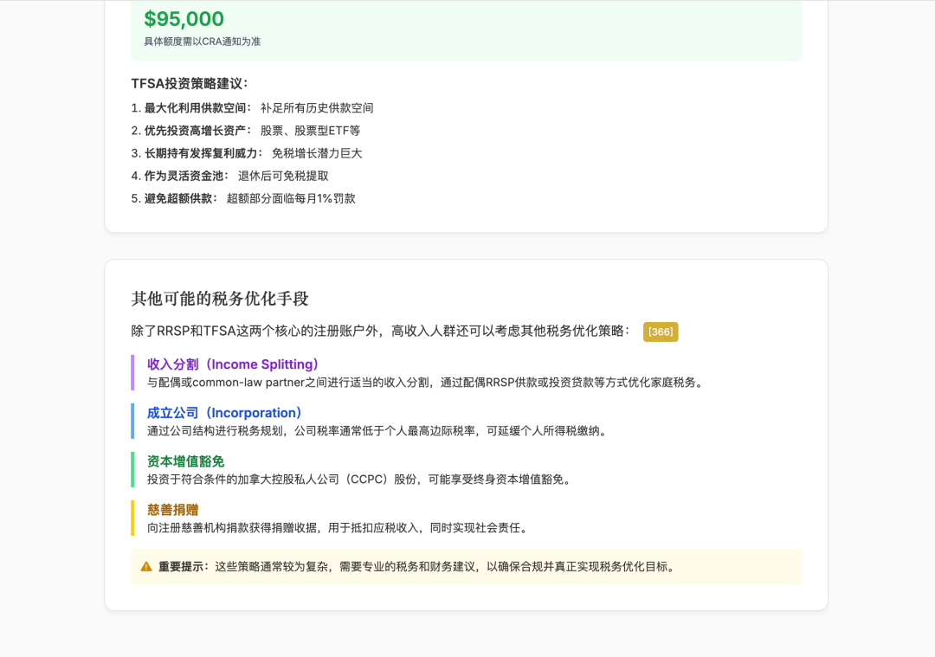The width and height of the screenshot is (935, 657).
Task: Click the 重要提示 notice box
Action: [466, 566]
